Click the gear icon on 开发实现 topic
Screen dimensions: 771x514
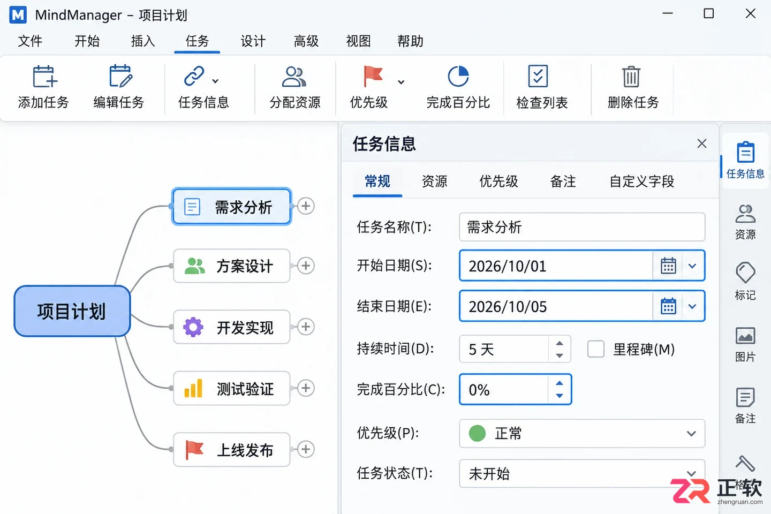coord(193,327)
